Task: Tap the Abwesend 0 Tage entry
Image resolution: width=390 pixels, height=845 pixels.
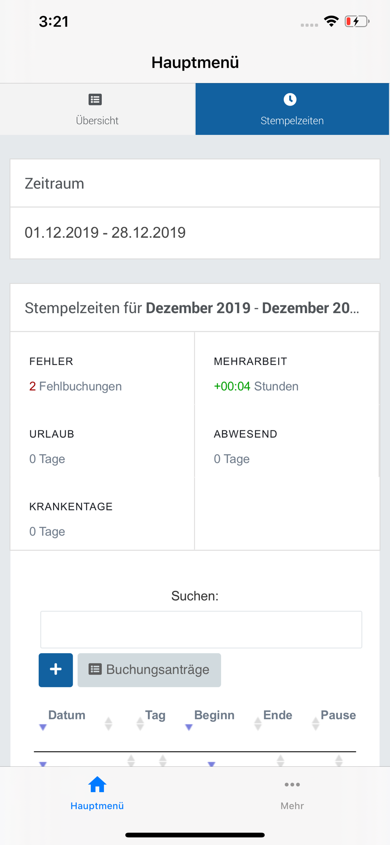Action: (232, 459)
